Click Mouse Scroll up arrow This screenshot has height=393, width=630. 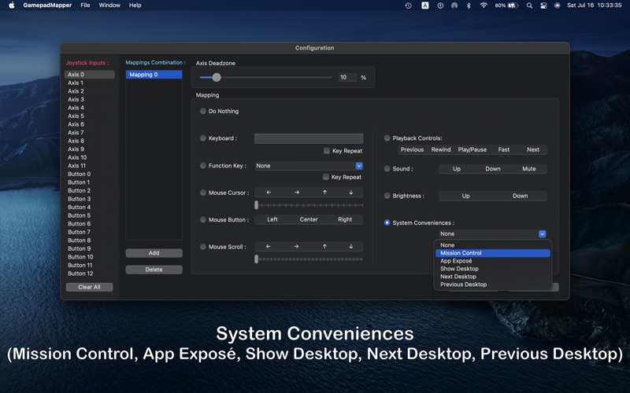(x=324, y=247)
